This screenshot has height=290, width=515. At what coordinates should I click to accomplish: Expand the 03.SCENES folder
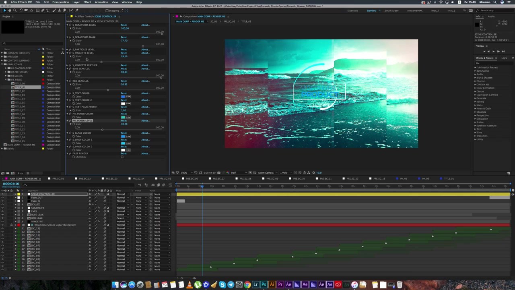(6, 76)
